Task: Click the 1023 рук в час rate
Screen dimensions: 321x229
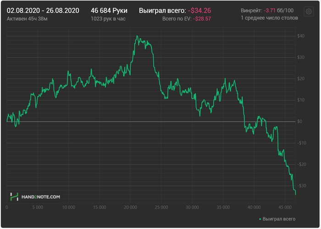Action: 108,19
